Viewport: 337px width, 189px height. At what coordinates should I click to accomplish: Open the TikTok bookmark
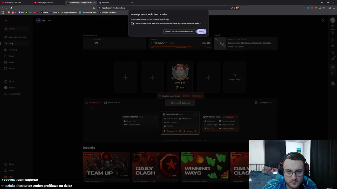[108, 12]
